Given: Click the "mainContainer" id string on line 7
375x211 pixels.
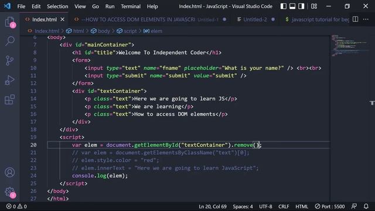Looking at the screenshot, I should (x=108, y=45).
